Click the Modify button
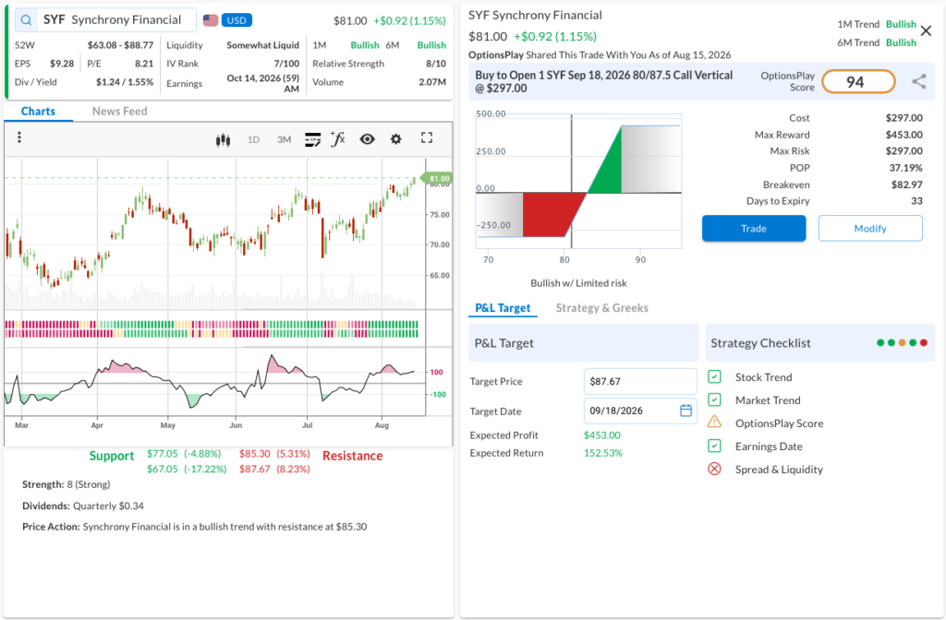This screenshot has height=620, width=946. (x=870, y=229)
